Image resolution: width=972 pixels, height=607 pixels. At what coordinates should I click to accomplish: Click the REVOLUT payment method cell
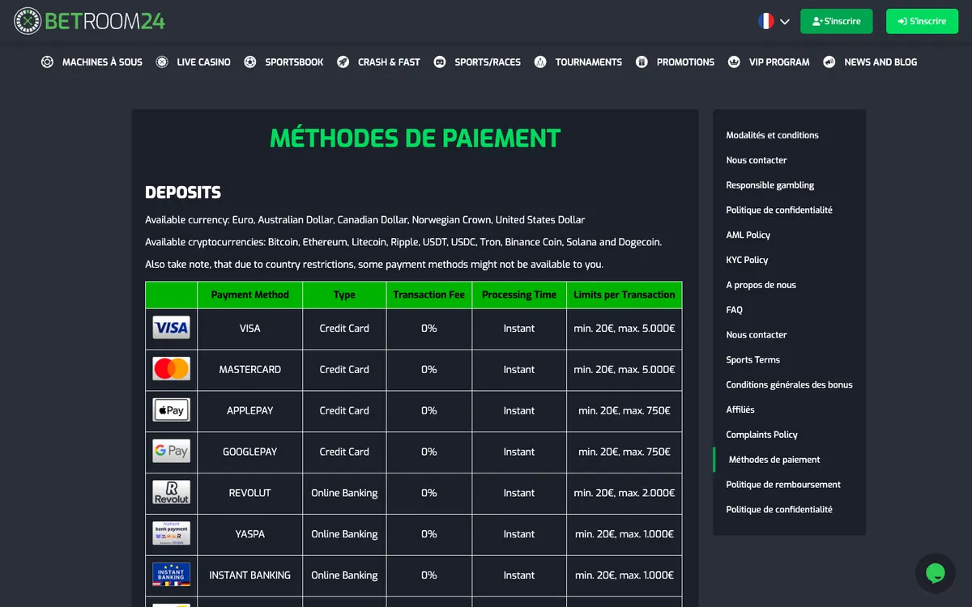(x=249, y=493)
